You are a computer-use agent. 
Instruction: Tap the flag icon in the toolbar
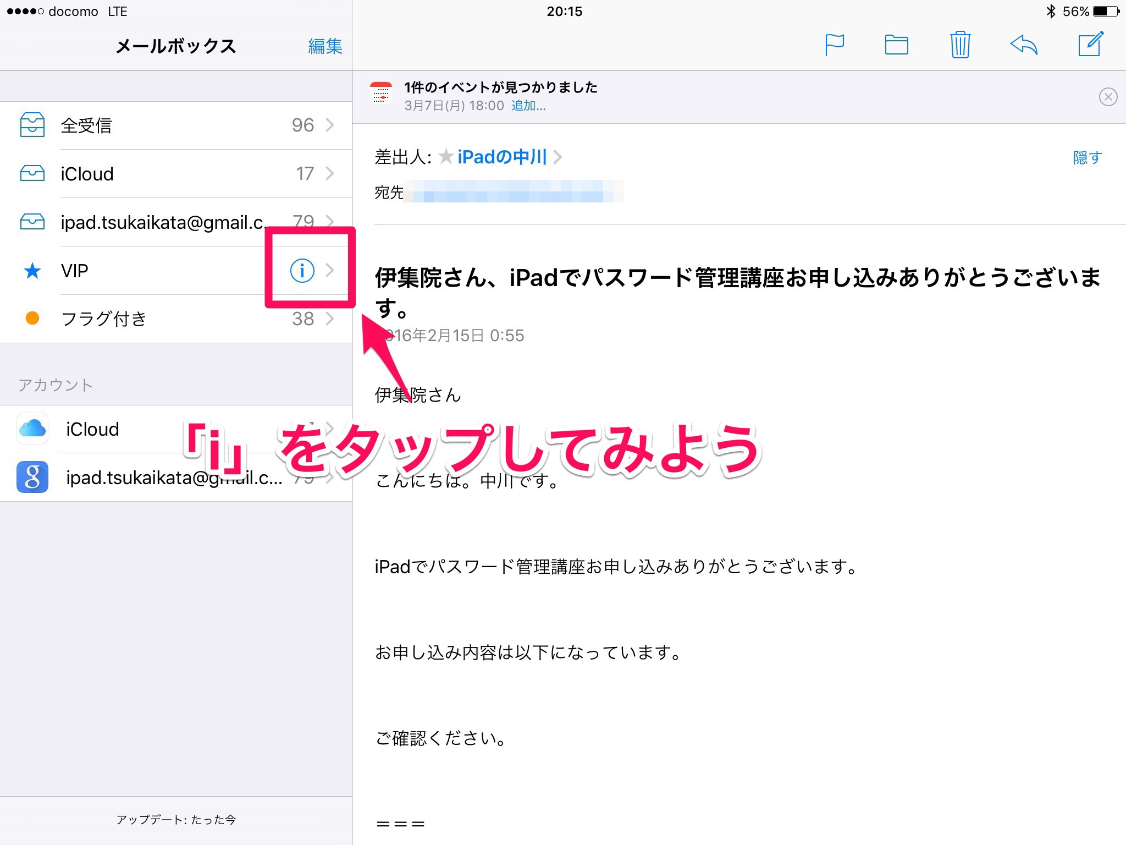[834, 45]
